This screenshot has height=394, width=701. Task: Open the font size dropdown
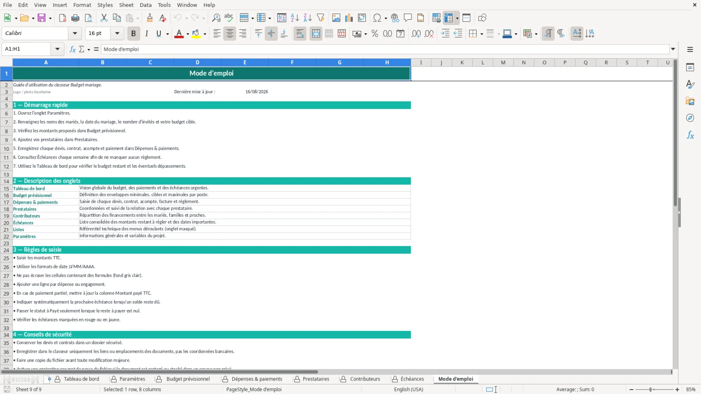click(x=117, y=33)
